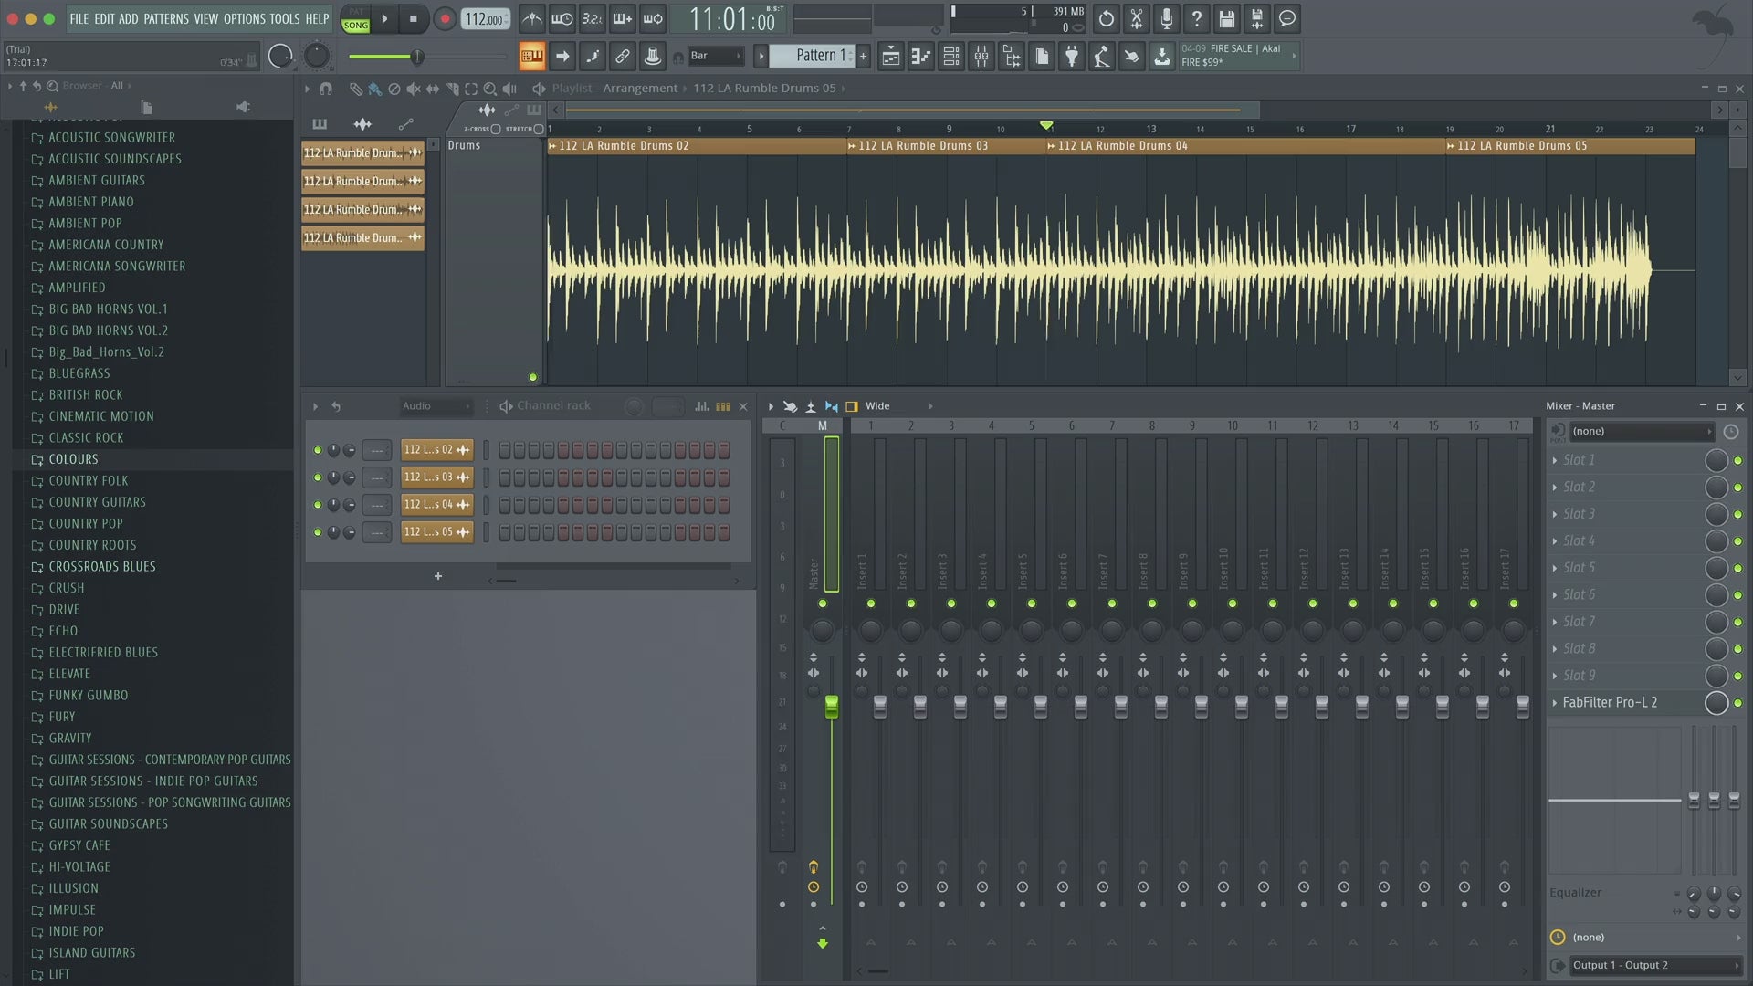Open Output 1 - Output 2 dropdown
This screenshot has width=1753, height=986.
[1654, 965]
